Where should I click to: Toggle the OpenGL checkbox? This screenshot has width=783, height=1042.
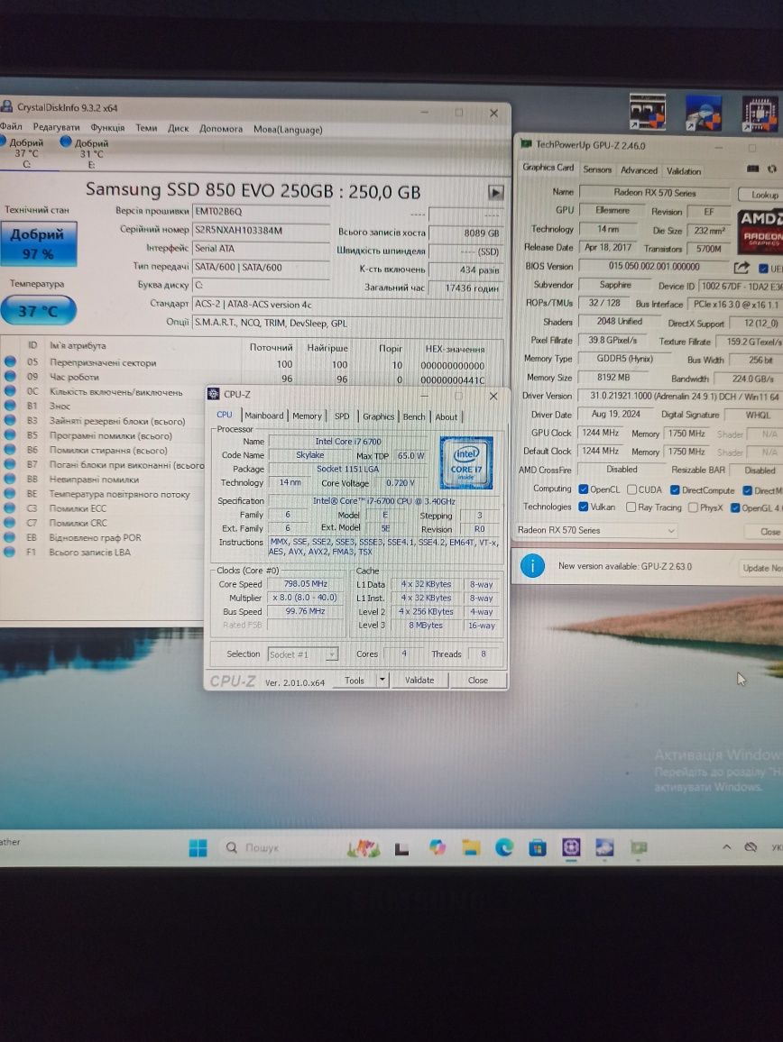tap(735, 507)
